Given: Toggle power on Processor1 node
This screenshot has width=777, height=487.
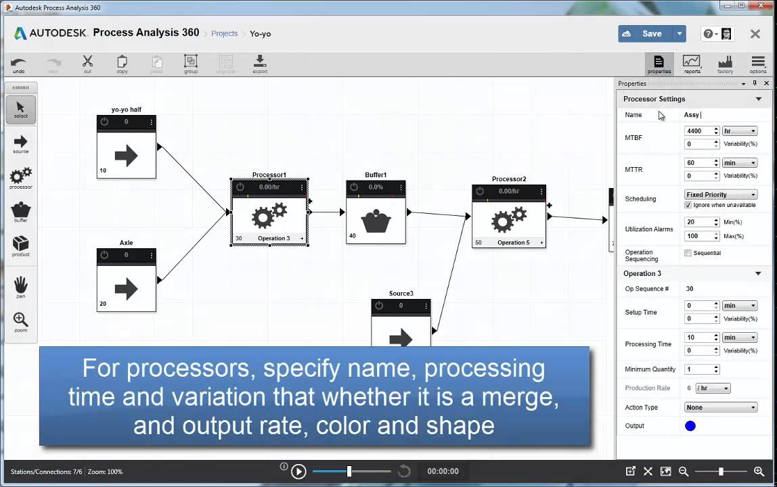Looking at the screenshot, I should click(240, 187).
